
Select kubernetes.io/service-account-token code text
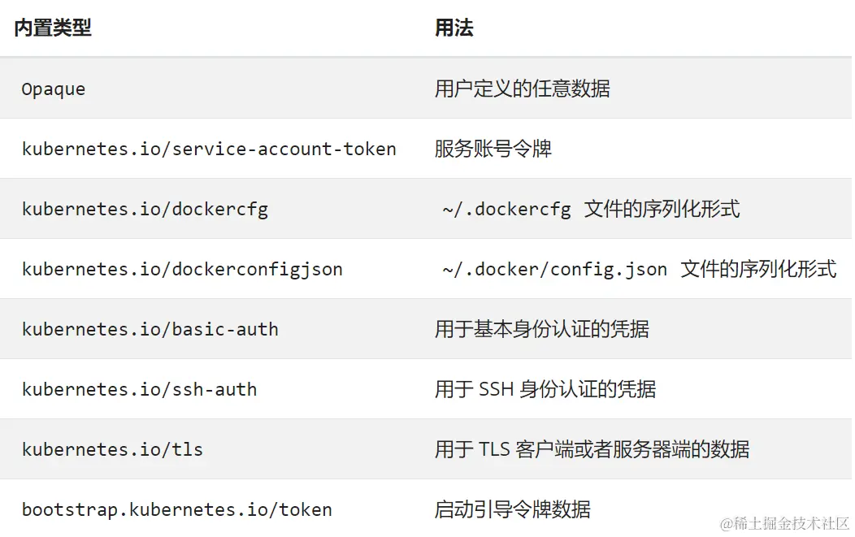tap(209, 149)
